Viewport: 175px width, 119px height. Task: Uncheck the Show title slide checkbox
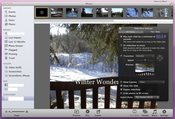pos(121,86)
